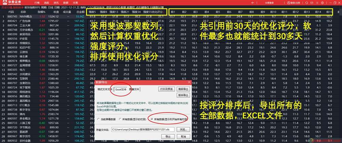Viewport: 342px width, 143px height.
Task: Switch to 格式文本文件 tab in export dialog
Action: click(105, 89)
